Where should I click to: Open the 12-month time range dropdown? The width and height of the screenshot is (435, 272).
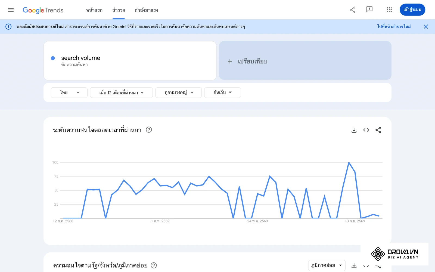[121, 92]
